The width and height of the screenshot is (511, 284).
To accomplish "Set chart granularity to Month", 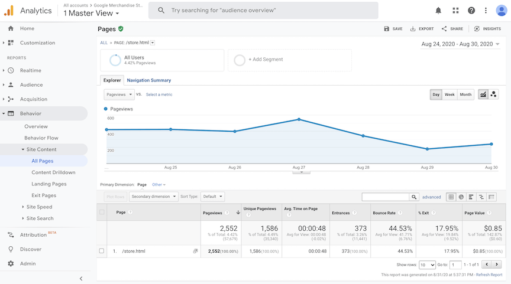I will (x=465, y=94).
